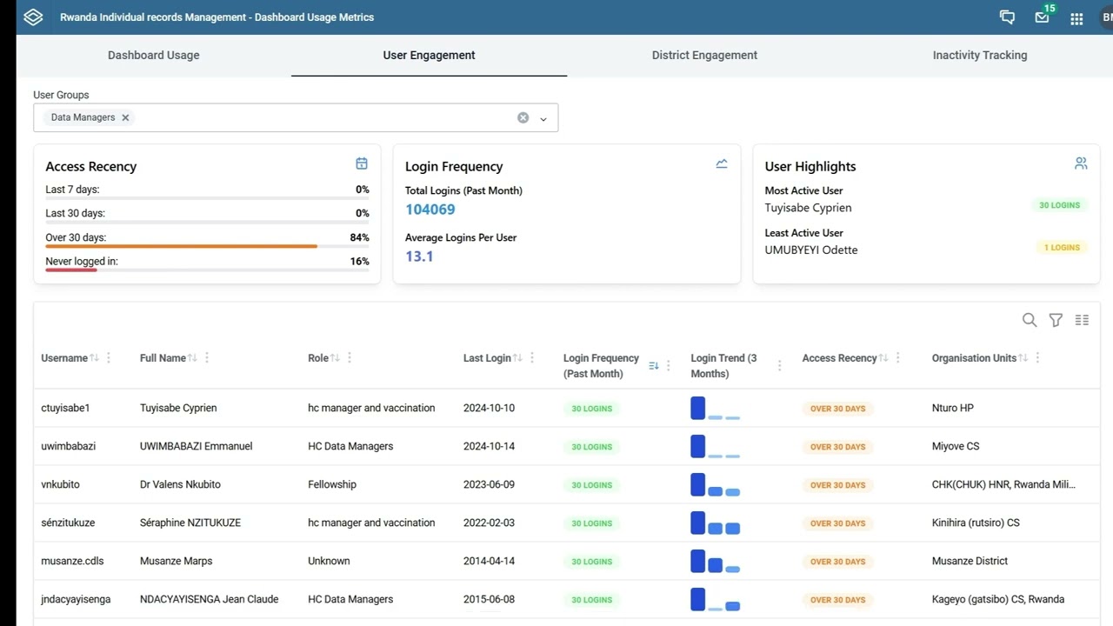Image resolution: width=1113 pixels, height=626 pixels.
Task: Sort table by Access Recency arrows
Action: coord(883,357)
